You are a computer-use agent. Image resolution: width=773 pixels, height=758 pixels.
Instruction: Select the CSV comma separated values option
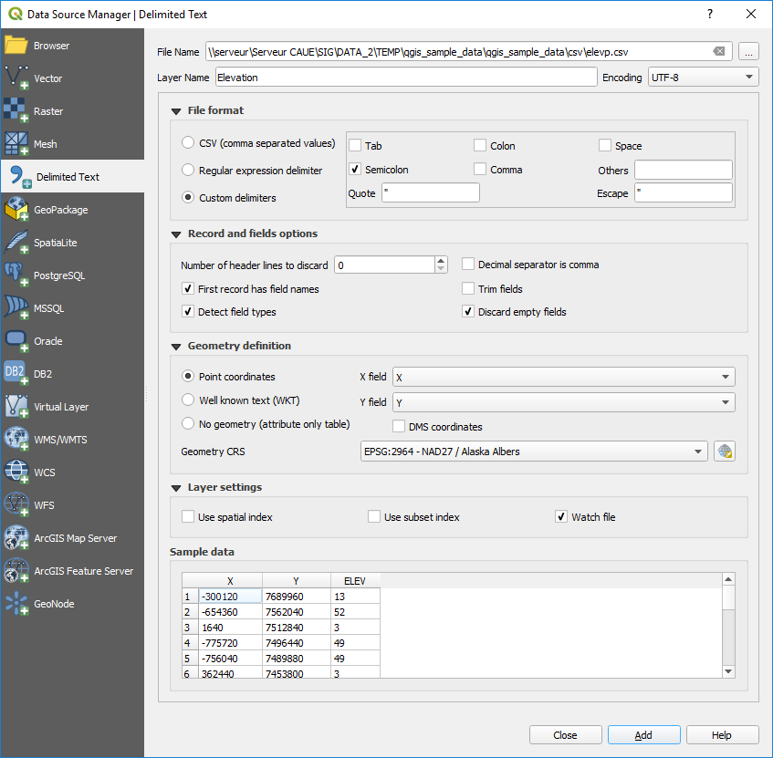tap(188, 143)
